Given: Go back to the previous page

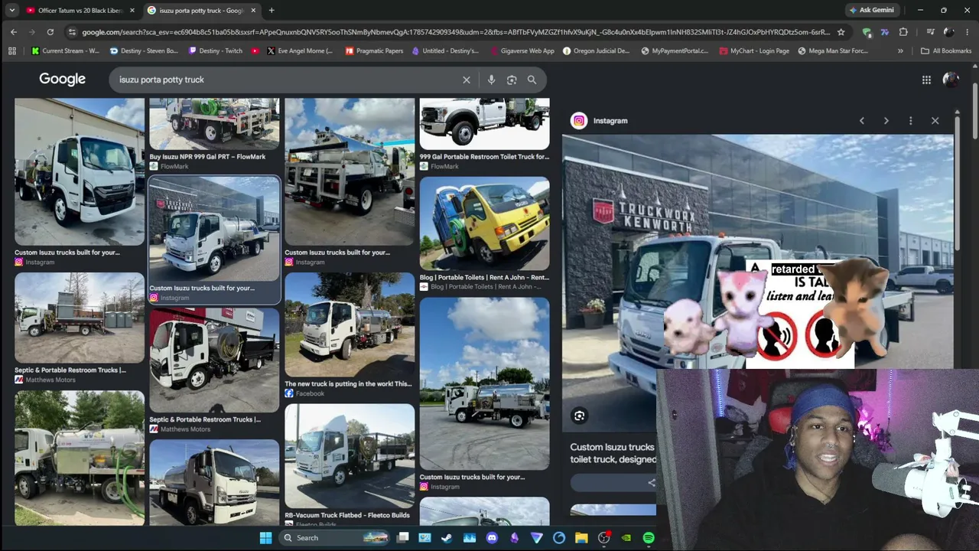Looking at the screenshot, I should [14, 32].
